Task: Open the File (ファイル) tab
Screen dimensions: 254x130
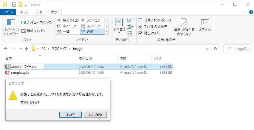Action: 8,12
